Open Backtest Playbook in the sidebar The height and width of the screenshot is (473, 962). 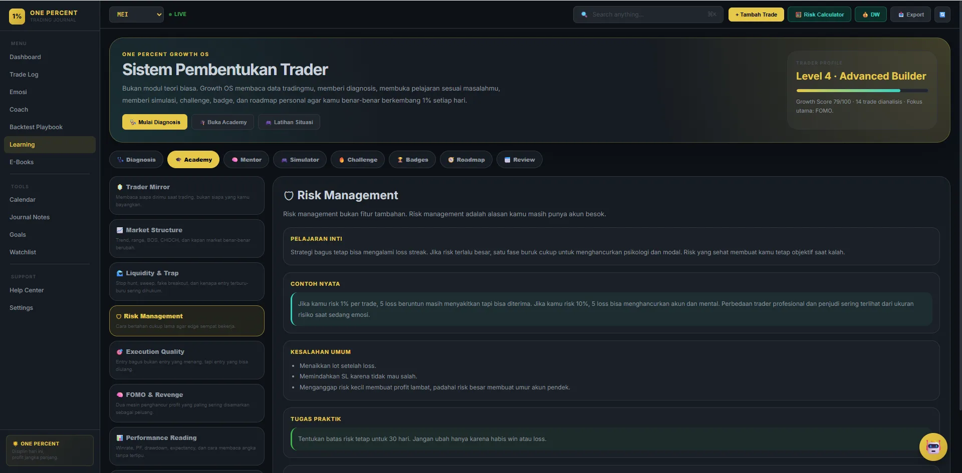(x=50, y=127)
